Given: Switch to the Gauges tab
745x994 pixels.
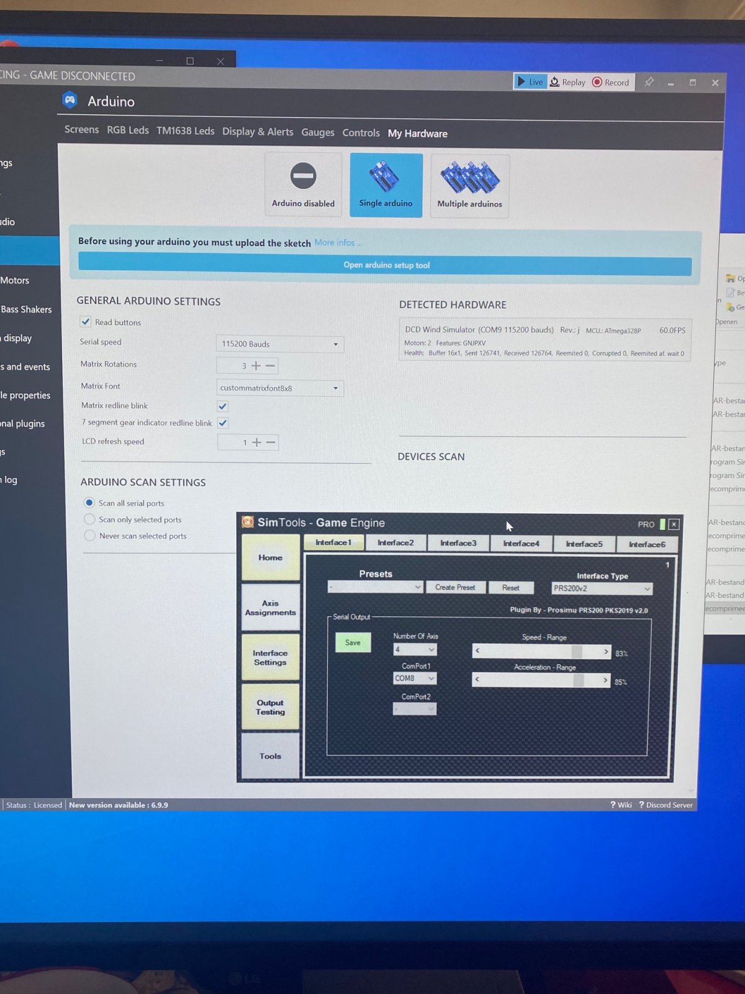Looking at the screenshot, I should tap(318, 132).
